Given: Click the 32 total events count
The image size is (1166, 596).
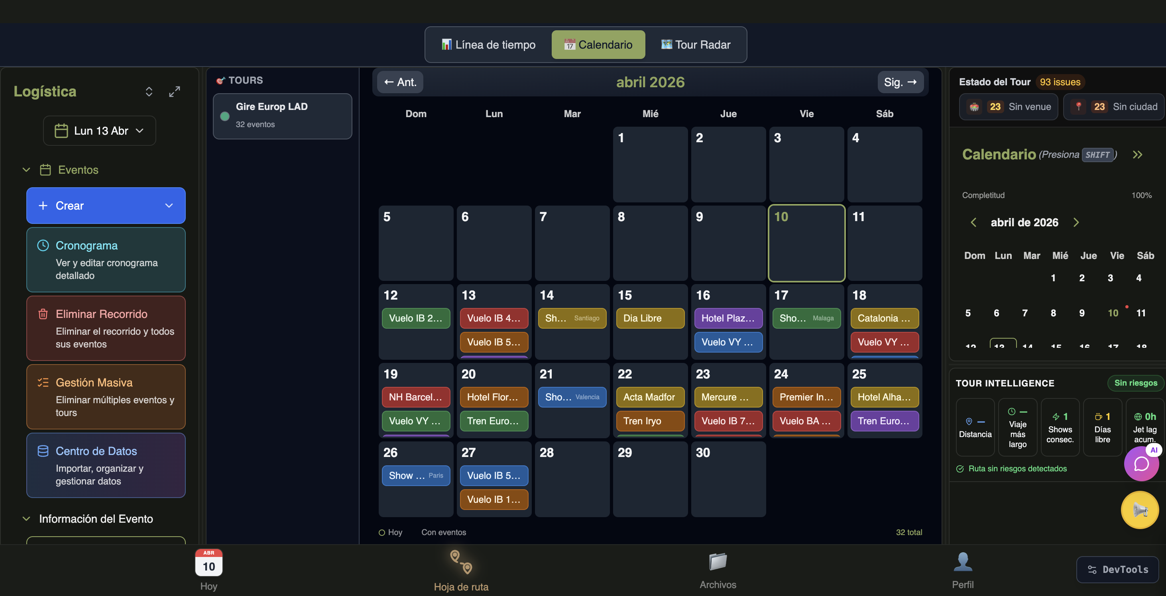Looking at the screenshot, I should pyautogui.click(x=908, y=532).
